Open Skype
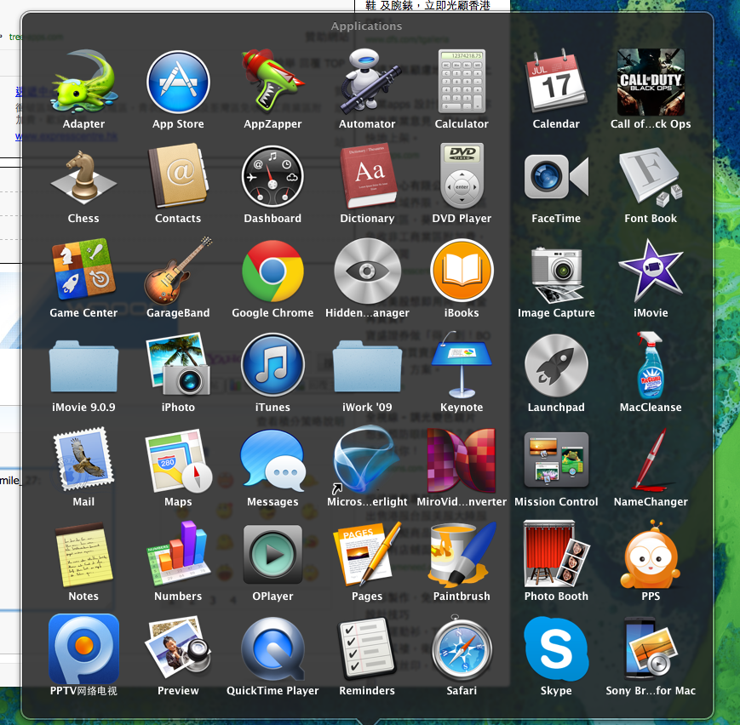The image size is (740, 725). tap(556, 648)
